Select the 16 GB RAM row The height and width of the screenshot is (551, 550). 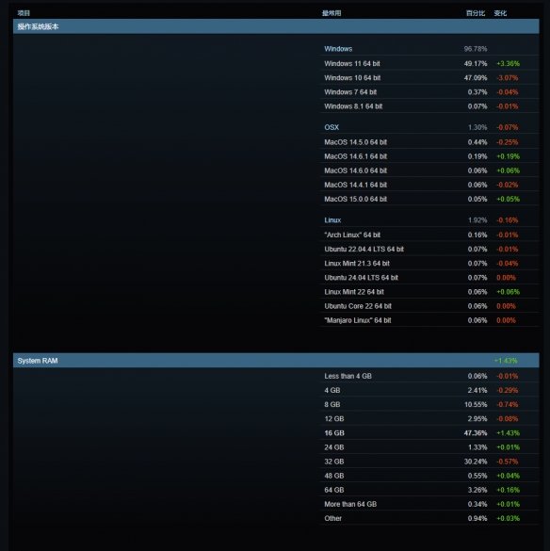tap(429, 433)
